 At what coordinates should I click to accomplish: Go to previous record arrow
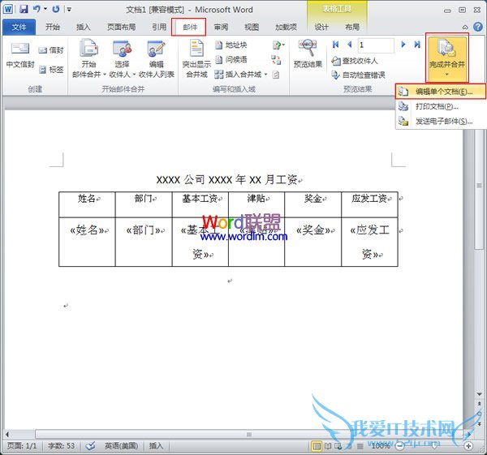point(350,45)
